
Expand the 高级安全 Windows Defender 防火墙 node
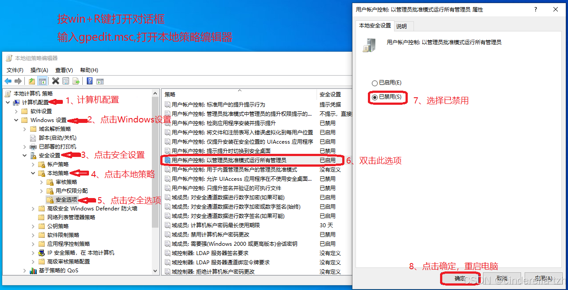(x=33, y=208)
